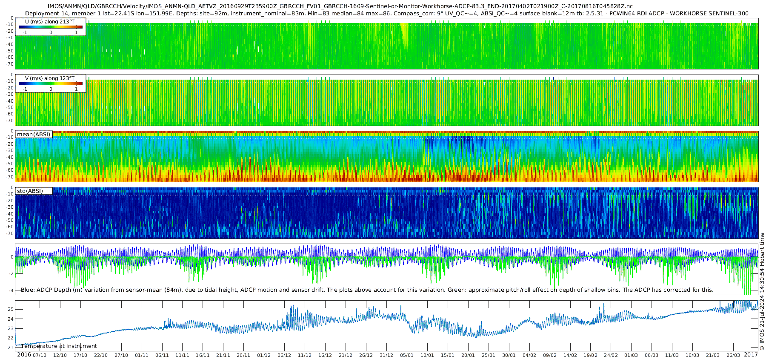Click the blue ADCP depth caption text
The height and width of the screenshot is (362, 766).
pos(367,290)
